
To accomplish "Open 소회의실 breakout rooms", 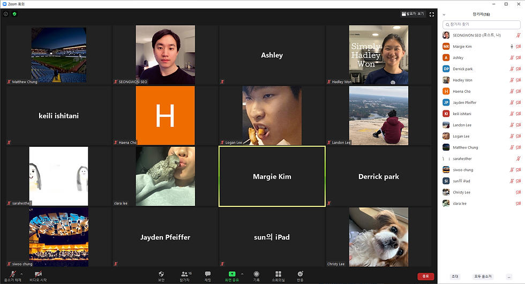I will 278,276.
